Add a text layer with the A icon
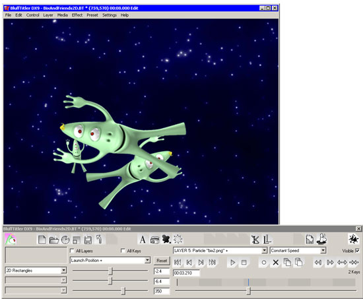363x299 pixels. click(143, 240)
